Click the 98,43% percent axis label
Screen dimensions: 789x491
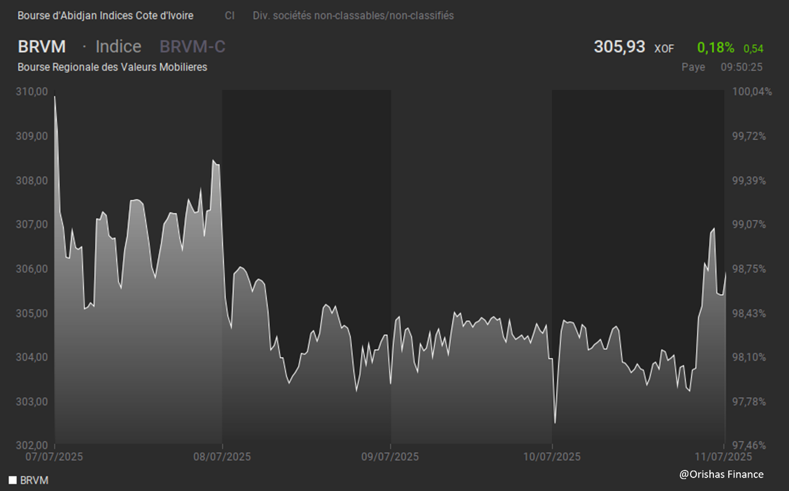coord(749,313)
